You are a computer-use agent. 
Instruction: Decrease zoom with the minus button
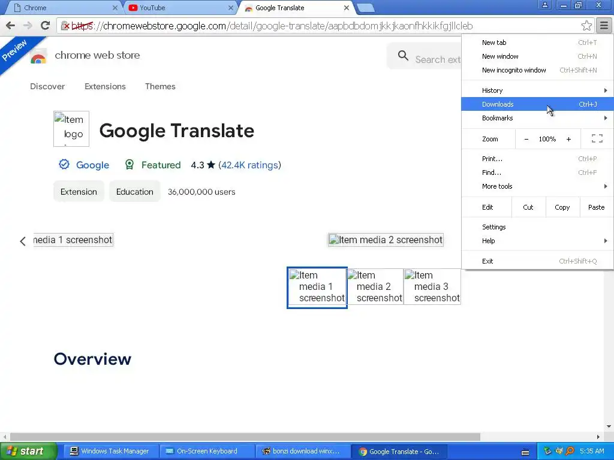coord(526,139)
